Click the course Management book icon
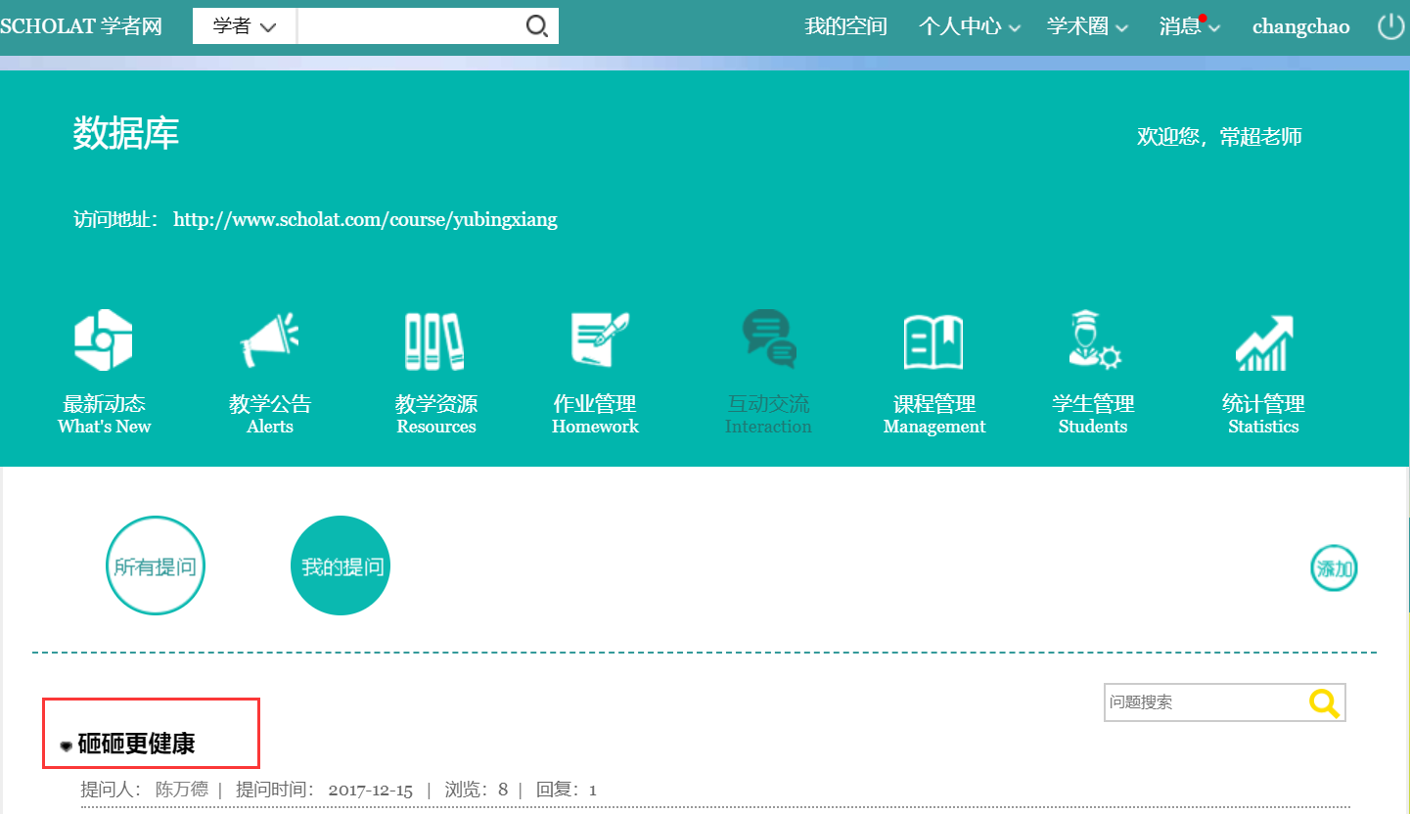 933,341
